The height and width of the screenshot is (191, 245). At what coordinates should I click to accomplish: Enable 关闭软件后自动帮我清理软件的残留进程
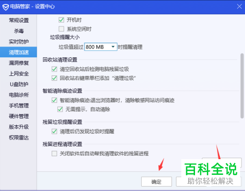(54, 153)
